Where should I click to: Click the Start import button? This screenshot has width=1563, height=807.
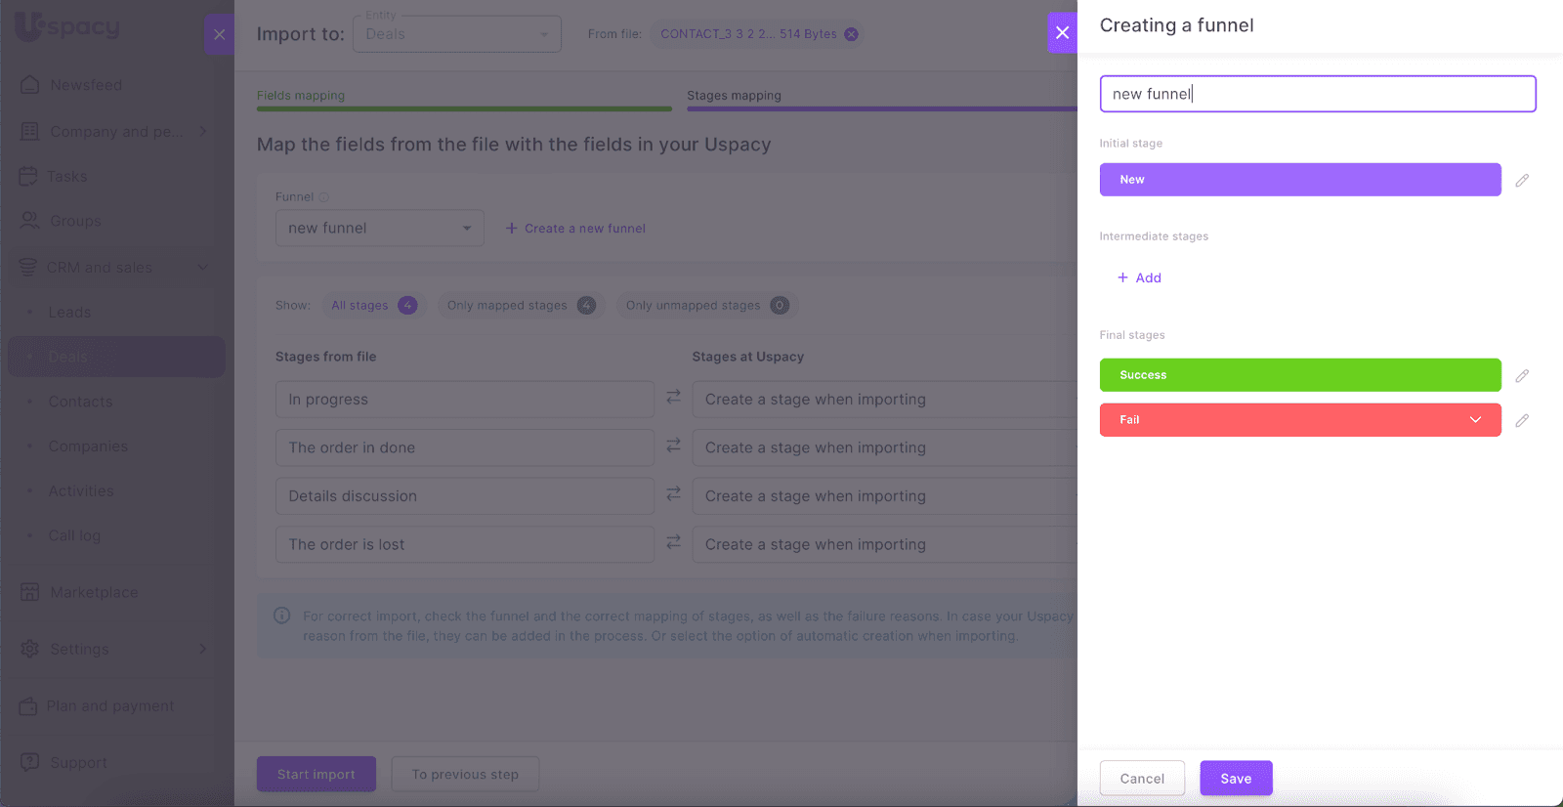tap(317, 774)
